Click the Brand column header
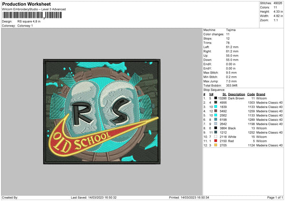 (x=261, y=94)
